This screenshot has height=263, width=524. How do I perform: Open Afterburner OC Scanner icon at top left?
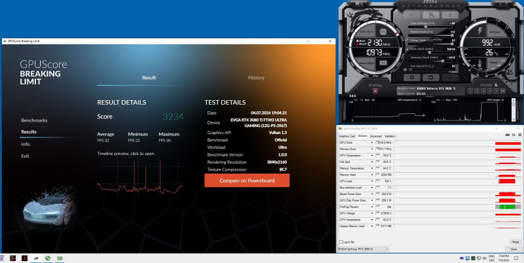pyautogui.click(x=360, y=3)
